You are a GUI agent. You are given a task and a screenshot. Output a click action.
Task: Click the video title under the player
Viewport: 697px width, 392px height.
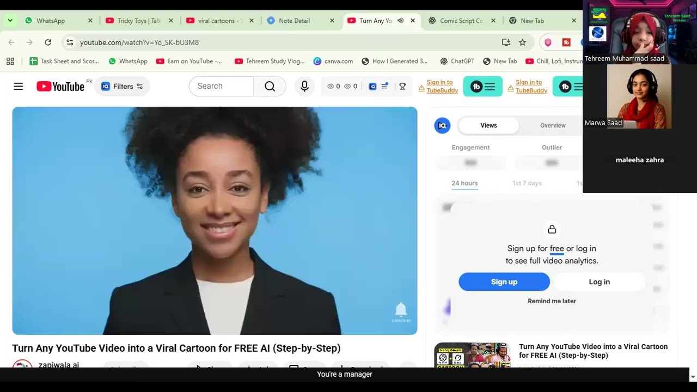(x=176, y=348)
